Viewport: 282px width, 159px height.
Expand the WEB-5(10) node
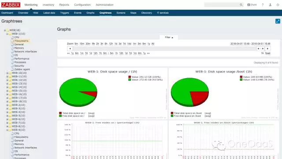click(7, 116)
